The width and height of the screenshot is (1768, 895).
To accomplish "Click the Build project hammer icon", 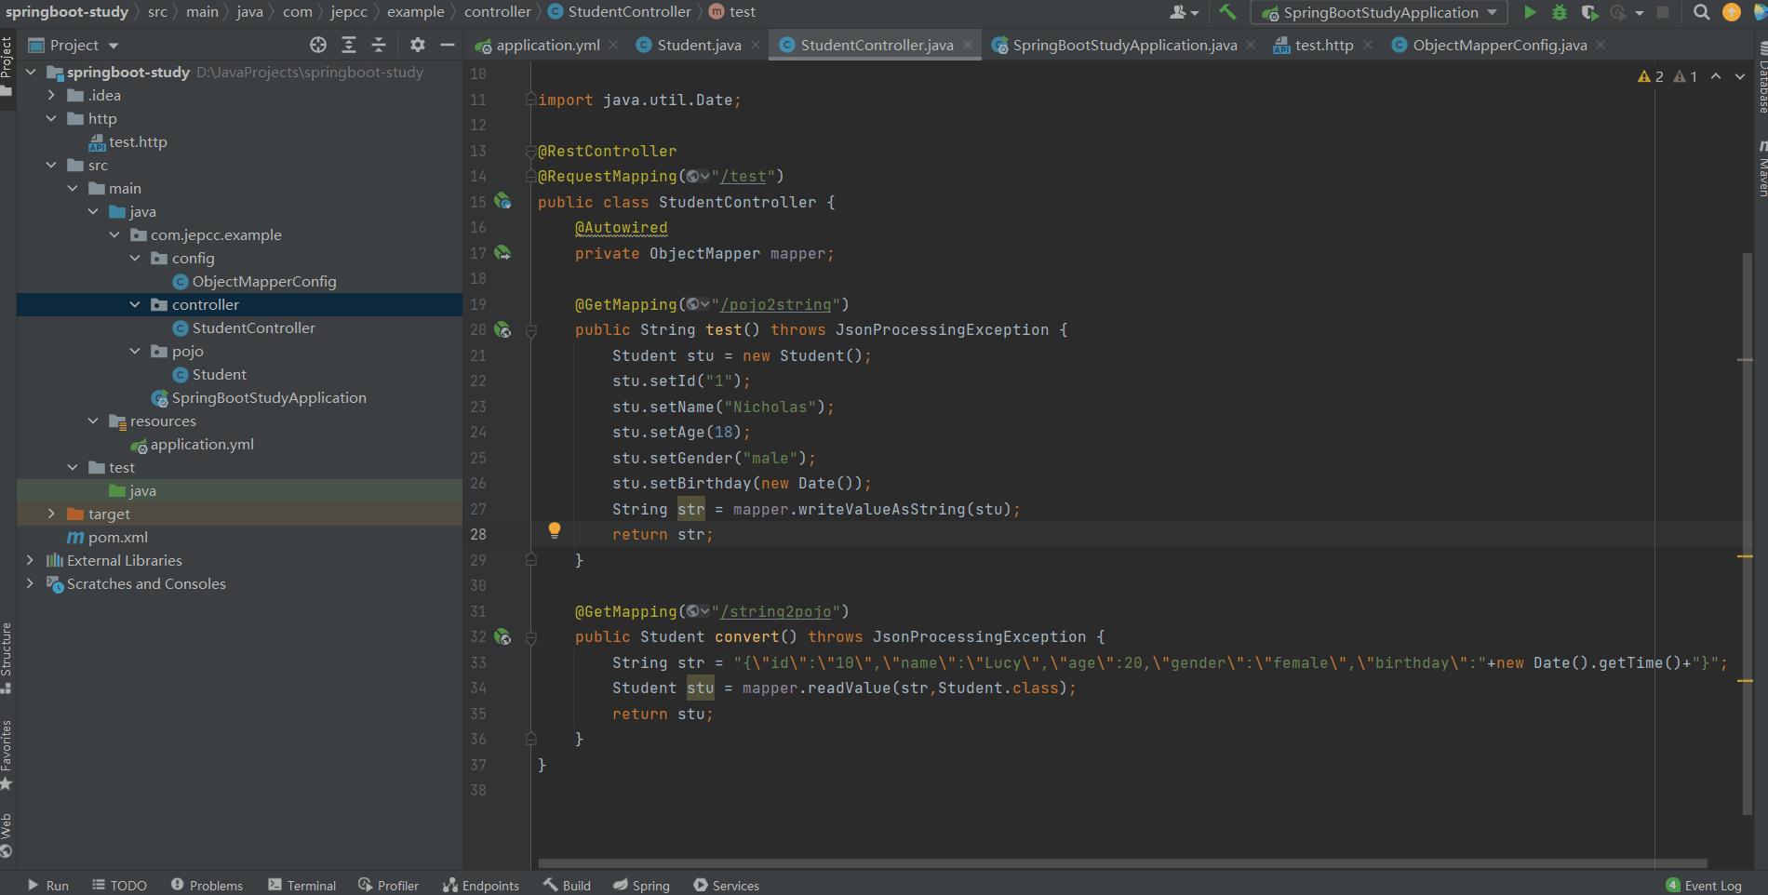I will click(1227, 12).
